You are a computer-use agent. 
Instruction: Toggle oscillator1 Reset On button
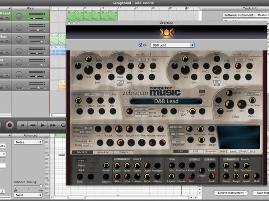(120, 82)
